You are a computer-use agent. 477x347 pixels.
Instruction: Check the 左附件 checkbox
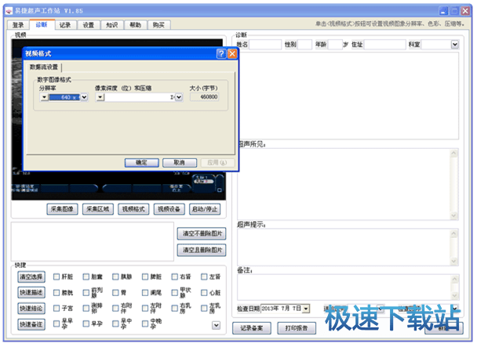145,309
